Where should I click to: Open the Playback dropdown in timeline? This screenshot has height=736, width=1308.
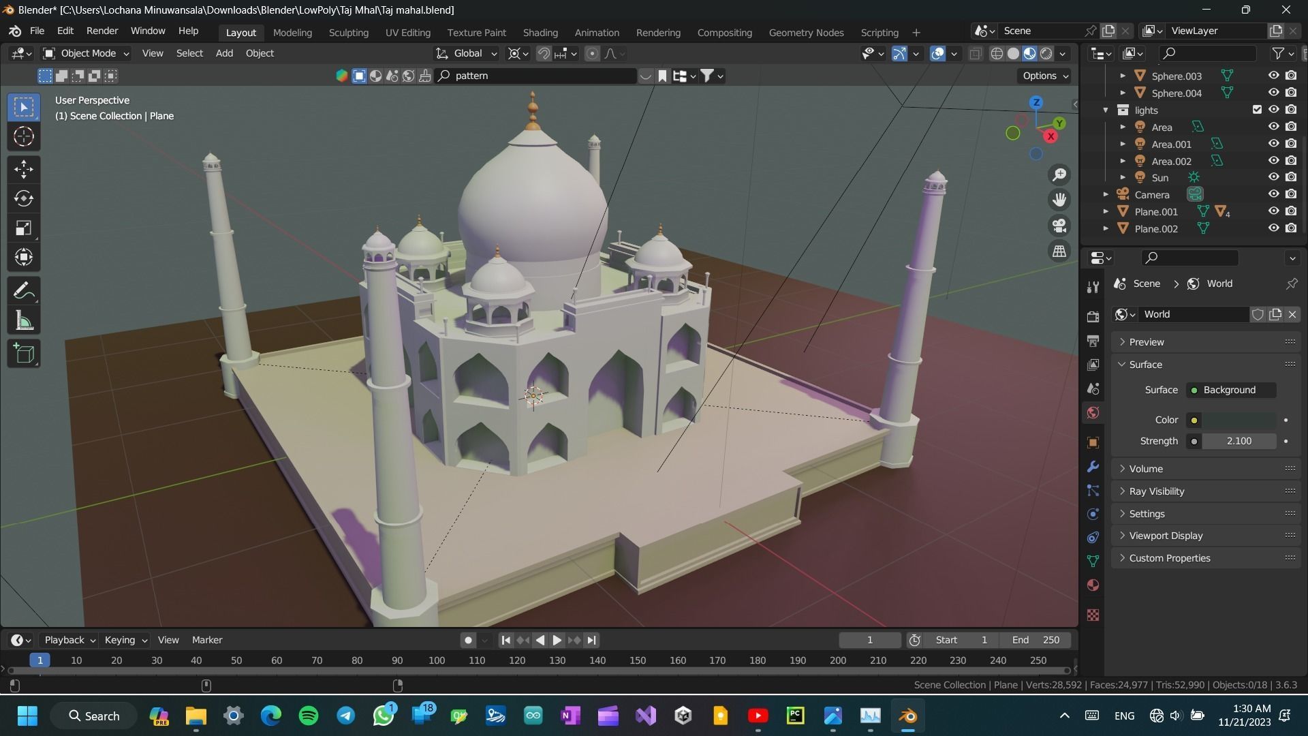(69, 640)
